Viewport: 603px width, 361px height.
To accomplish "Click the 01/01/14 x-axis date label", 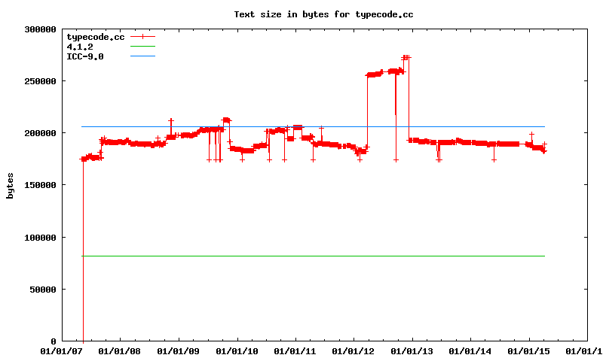I will (470, 351).
